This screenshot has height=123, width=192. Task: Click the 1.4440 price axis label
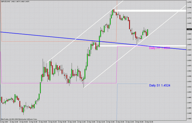189,113
